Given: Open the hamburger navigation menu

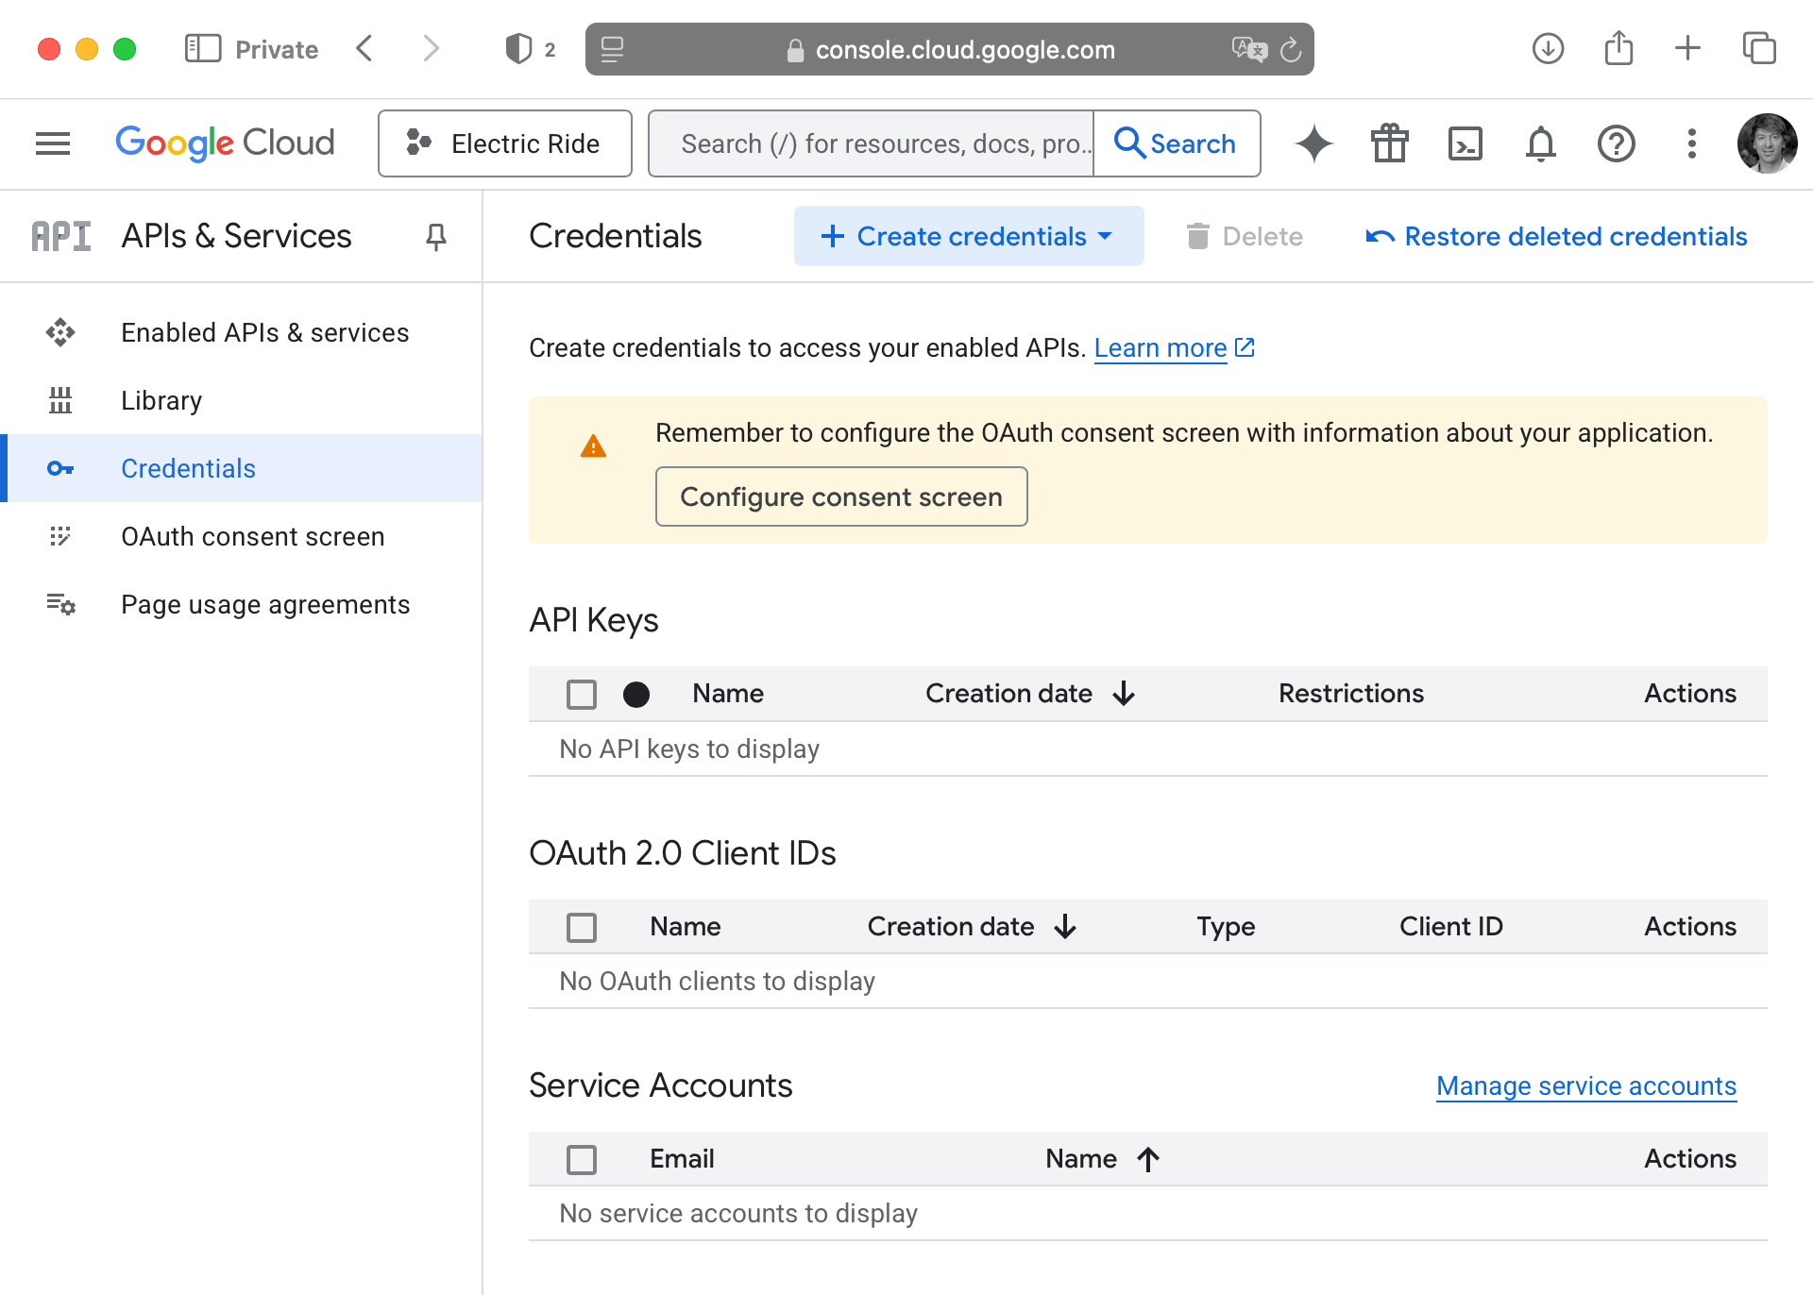Looking at the screenshot, I should [x=53, y=143].
